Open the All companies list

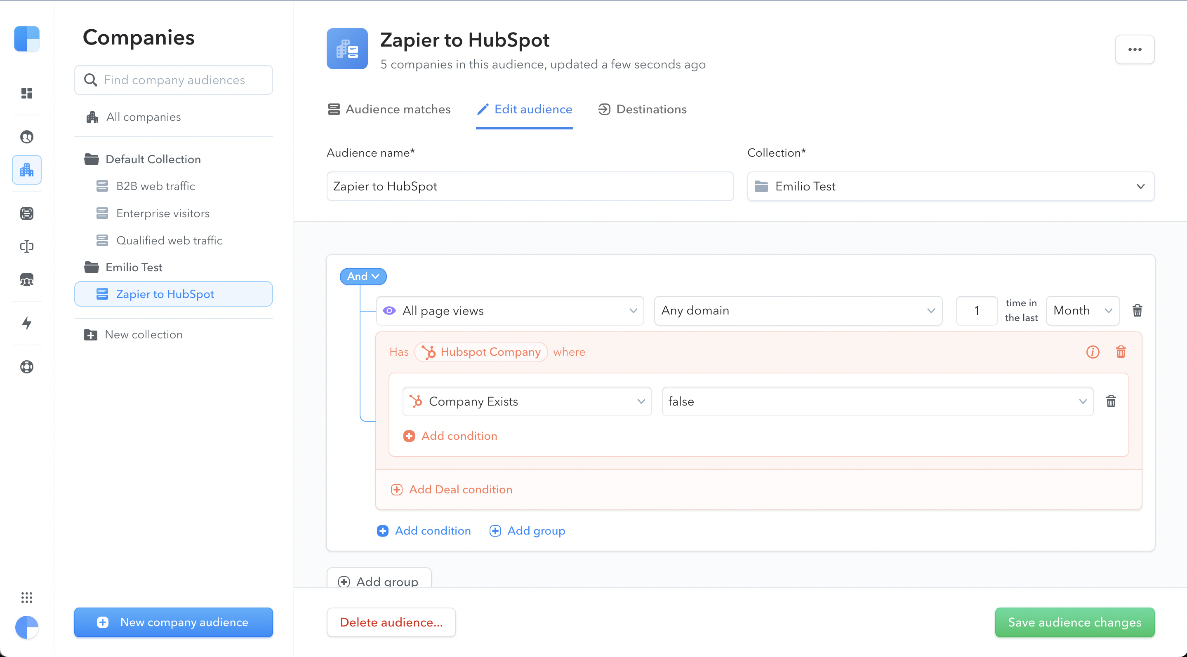(x=134, y=117)
